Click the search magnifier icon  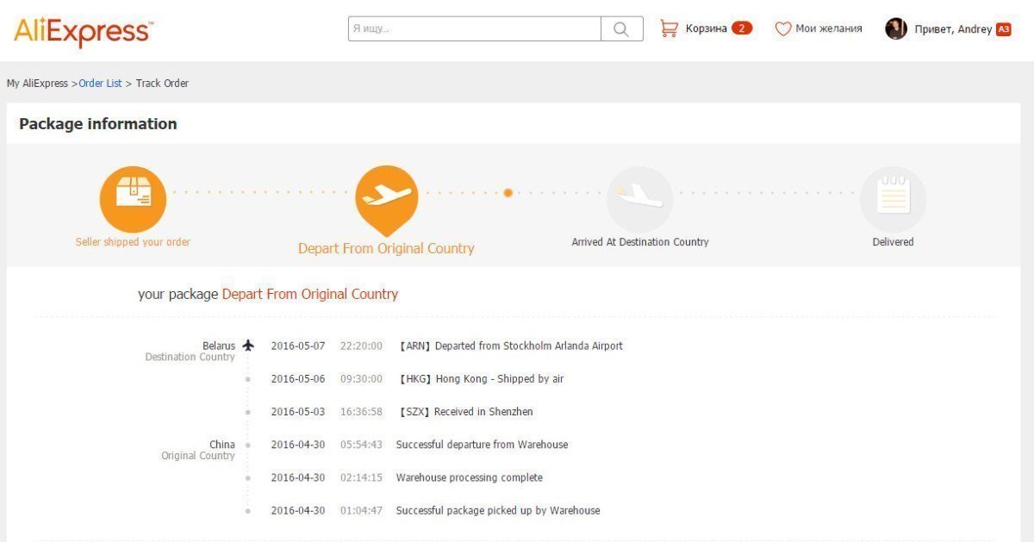point(621,28)
